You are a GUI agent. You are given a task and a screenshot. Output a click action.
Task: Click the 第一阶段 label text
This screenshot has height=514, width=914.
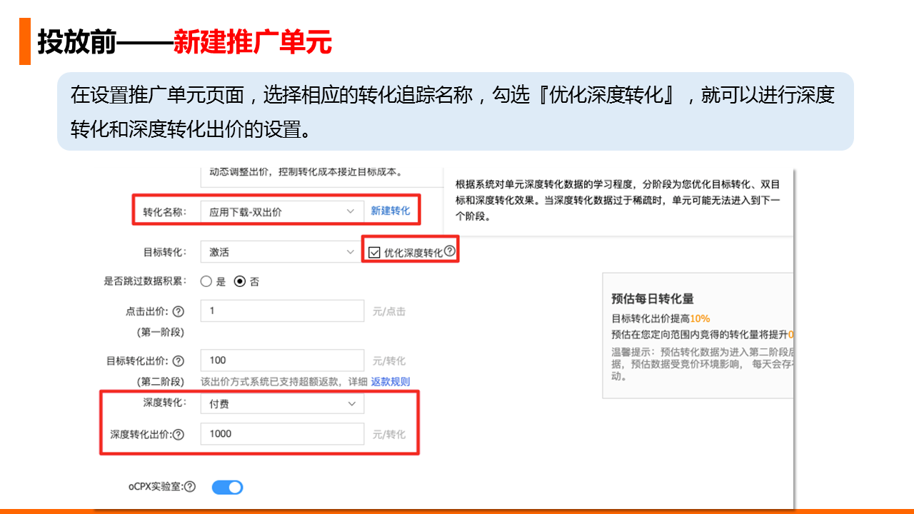point(160,332)
